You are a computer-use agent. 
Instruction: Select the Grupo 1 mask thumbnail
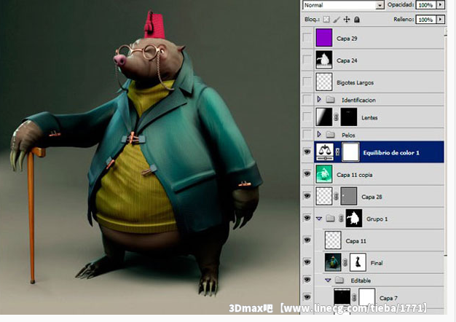click(354, 218)
